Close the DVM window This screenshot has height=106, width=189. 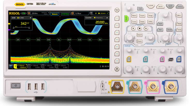coord(31,18)
